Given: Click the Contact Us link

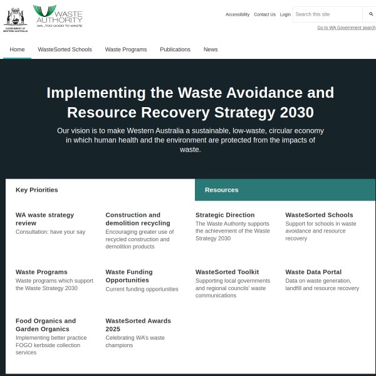Looking at the screenshot, I should (264, 14).
